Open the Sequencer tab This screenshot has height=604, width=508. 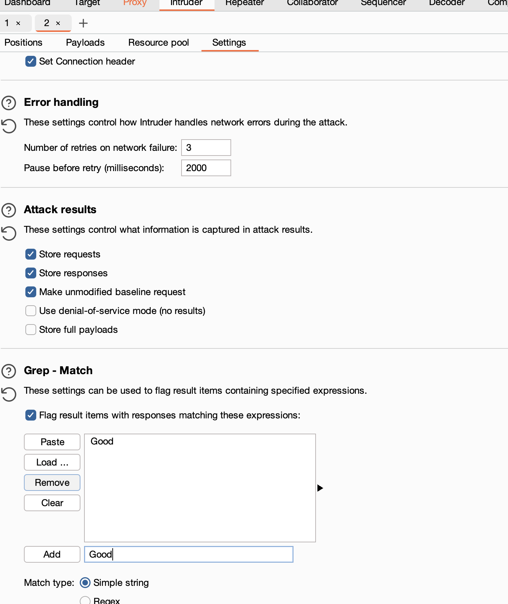click(x=383, y=3)
